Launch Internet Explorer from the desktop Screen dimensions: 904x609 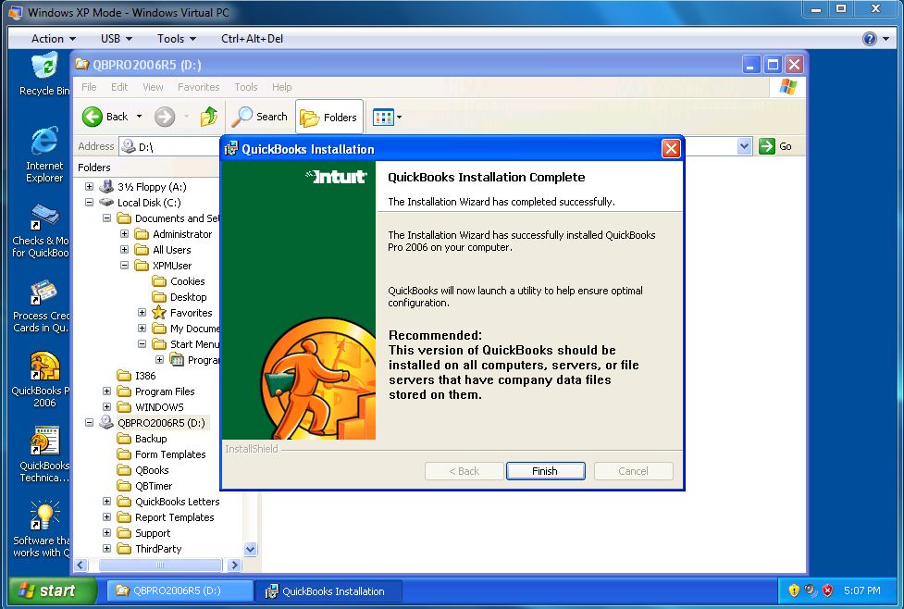(x=43, y=155)
